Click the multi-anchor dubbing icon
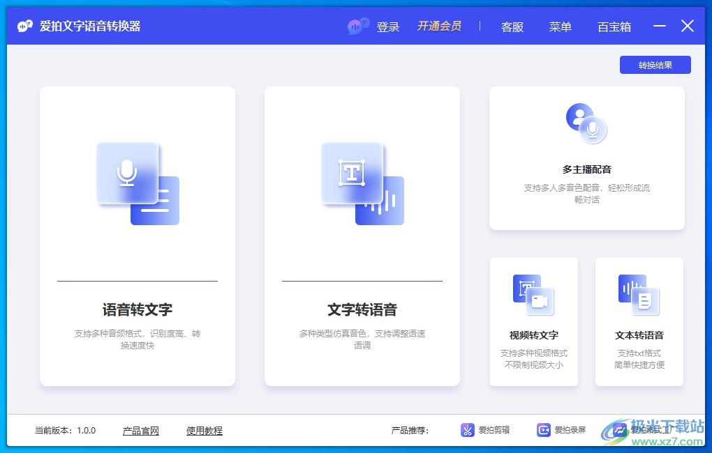712x453 pixels. pos(586,123)
